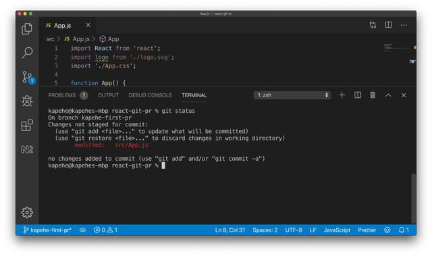Kill the terminal with trash icon
This screenshot has height=256, width=432.
point(373,95)
